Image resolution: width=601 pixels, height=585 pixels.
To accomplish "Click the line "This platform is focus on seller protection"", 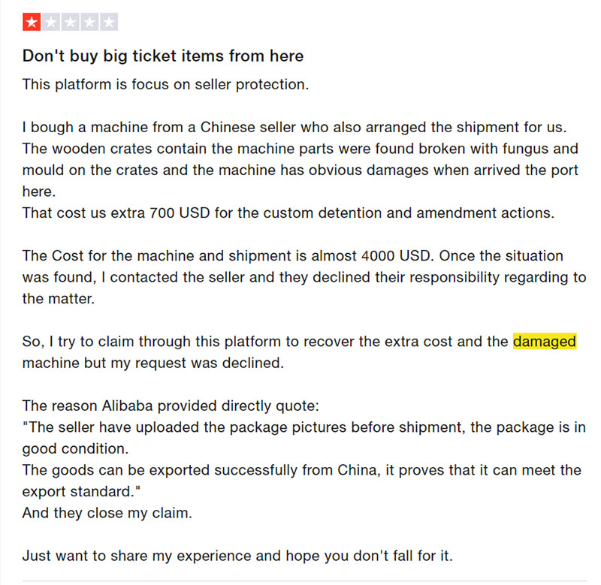I will pyautogui.click(x=165, y=84).
